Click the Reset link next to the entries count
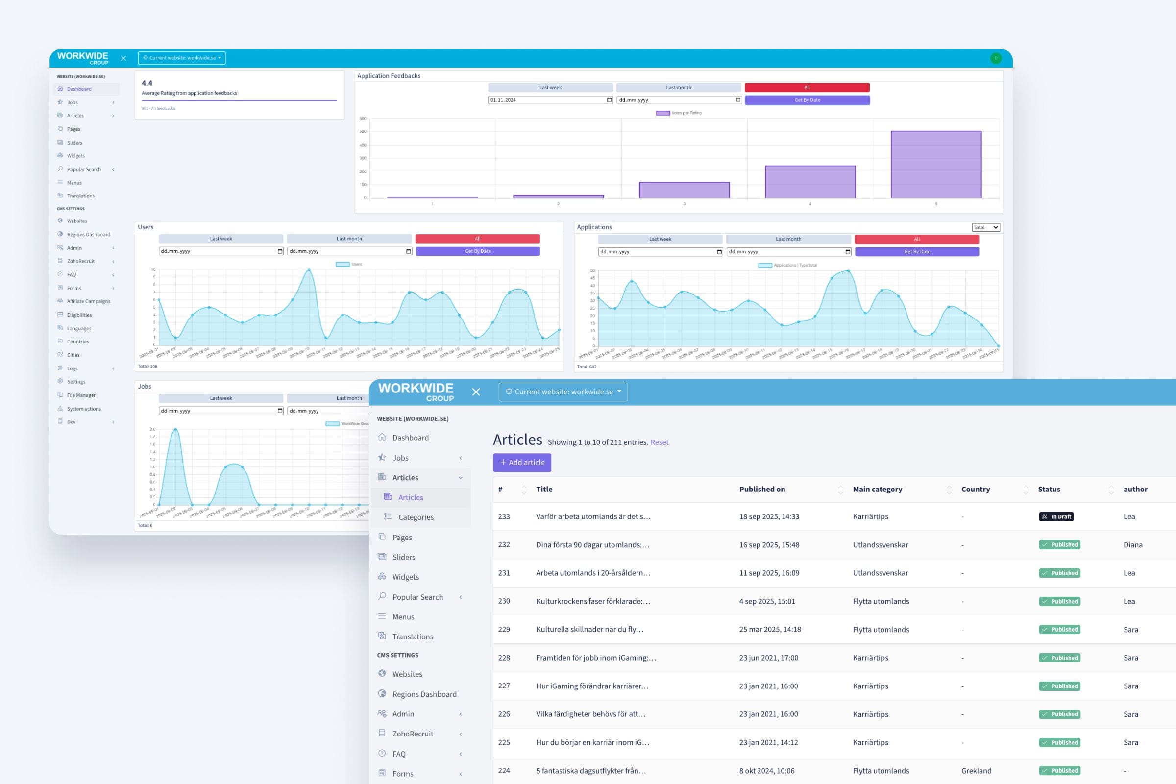Viewport: 1176px width, 784px height. (660, 442)
